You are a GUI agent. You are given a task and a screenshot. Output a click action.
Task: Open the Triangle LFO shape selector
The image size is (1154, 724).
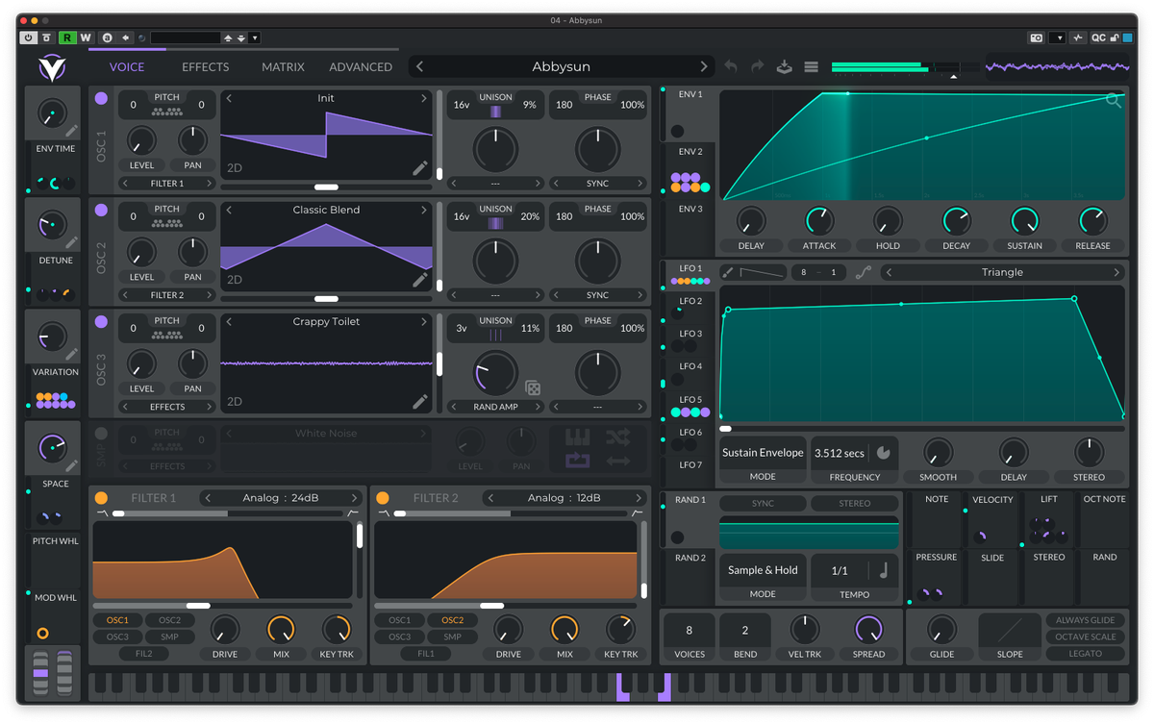click(1001, 272)
